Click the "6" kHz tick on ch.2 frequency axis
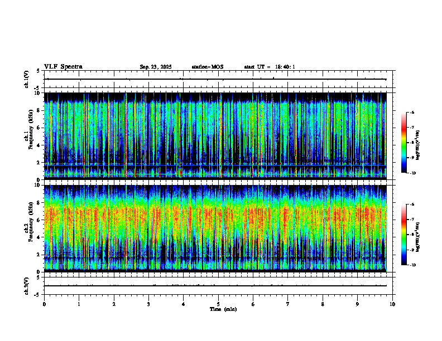The image size is (442, 341). click(x=39, y=220)
